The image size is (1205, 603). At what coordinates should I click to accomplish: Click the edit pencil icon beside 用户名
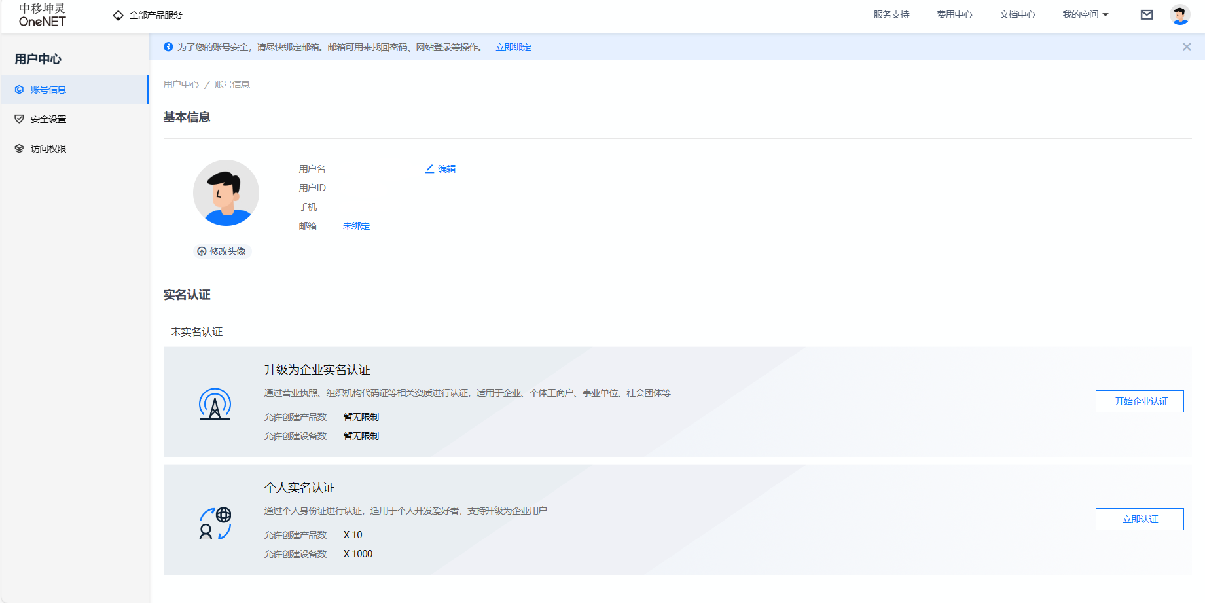(x=429, y=168)
